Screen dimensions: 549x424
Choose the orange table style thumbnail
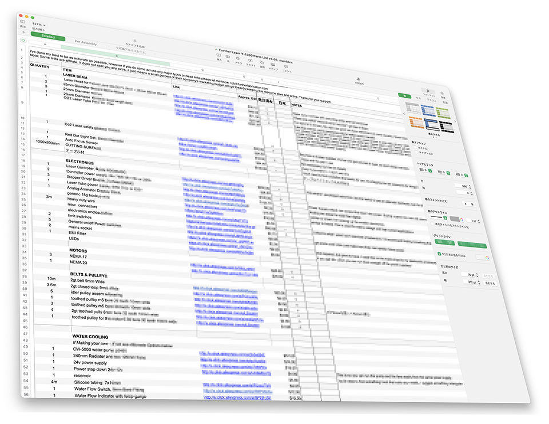pyautogui.click(x=416, y=123)
